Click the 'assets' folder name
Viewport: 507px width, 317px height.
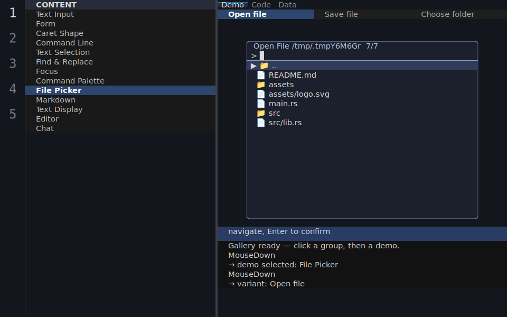(281, 85)
